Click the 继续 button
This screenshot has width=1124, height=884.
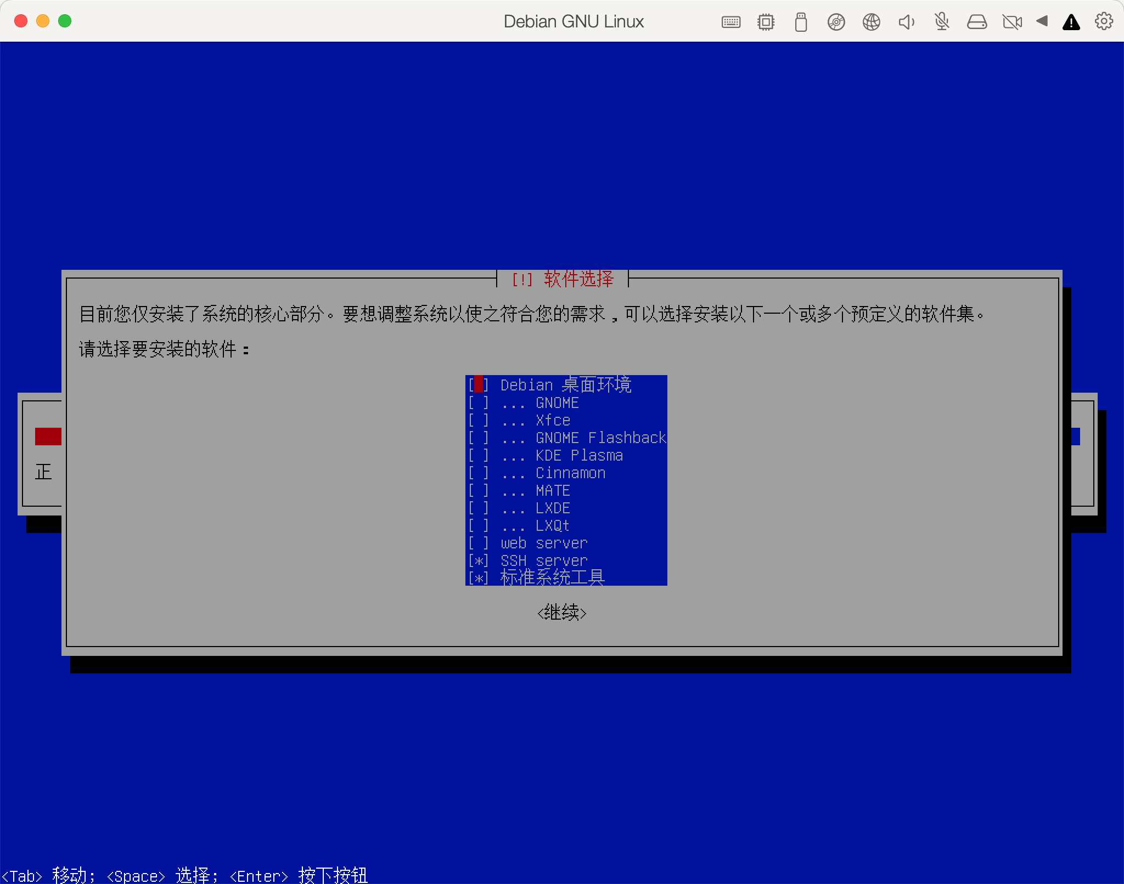click(x=562, y=613)
